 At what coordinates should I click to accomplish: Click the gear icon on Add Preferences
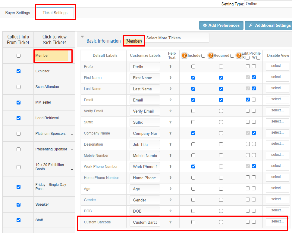point(205,26)
